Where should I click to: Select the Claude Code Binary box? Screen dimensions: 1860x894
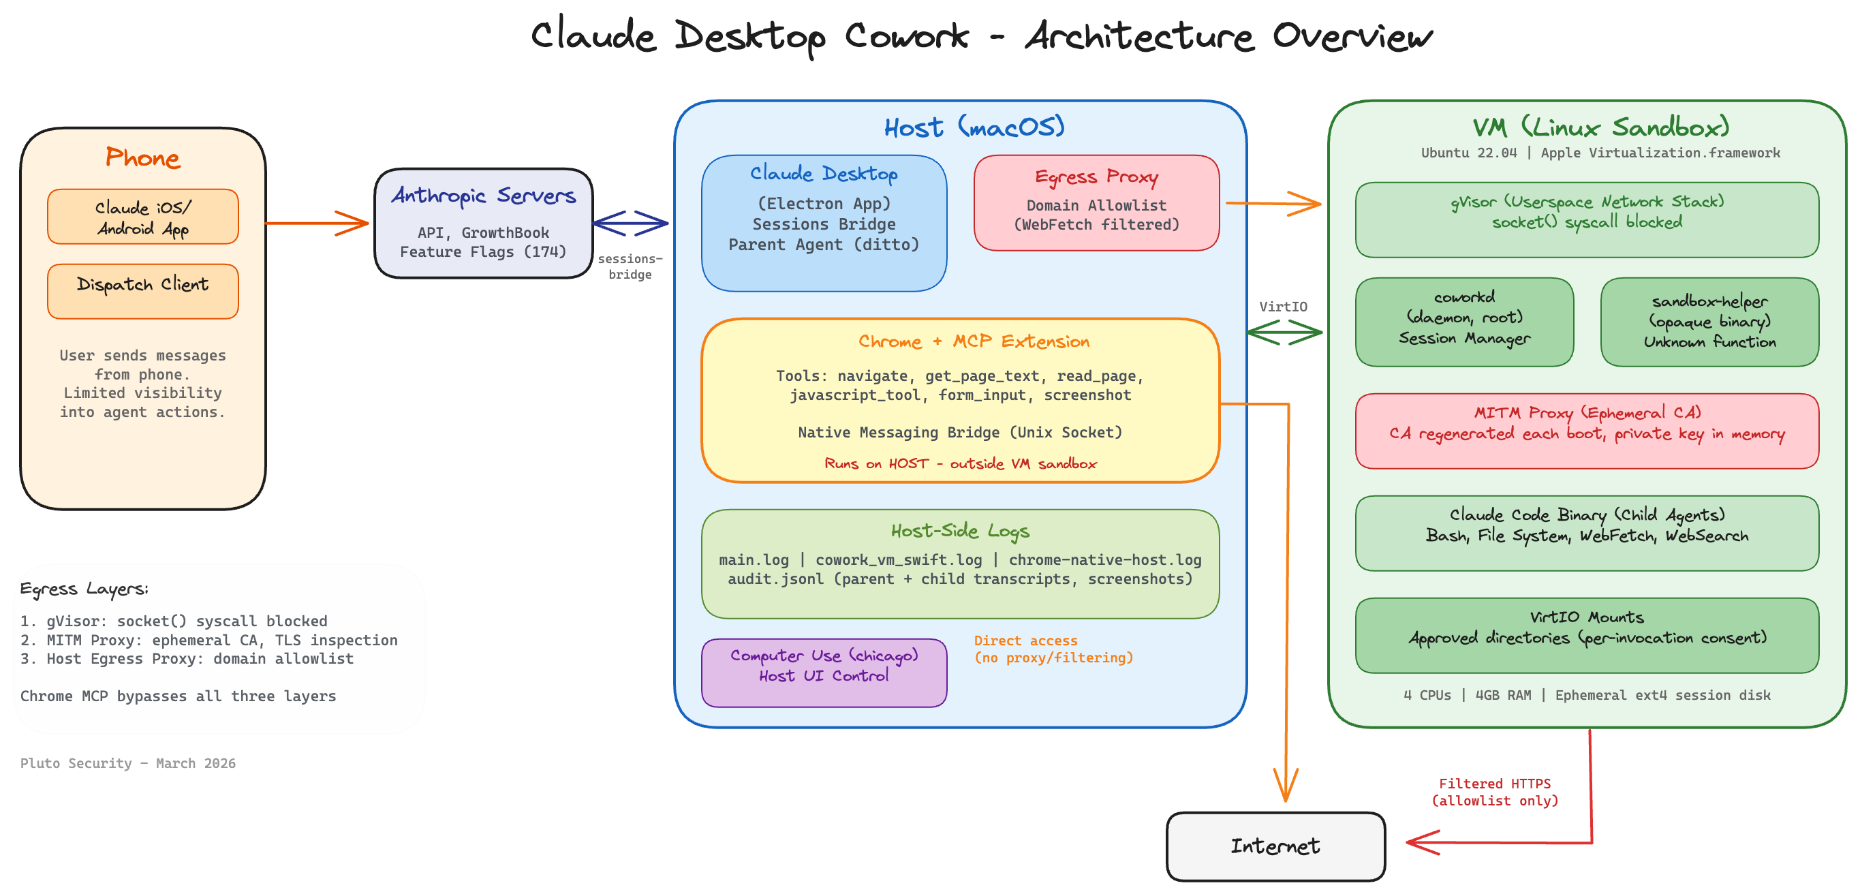coord(1586,533)
